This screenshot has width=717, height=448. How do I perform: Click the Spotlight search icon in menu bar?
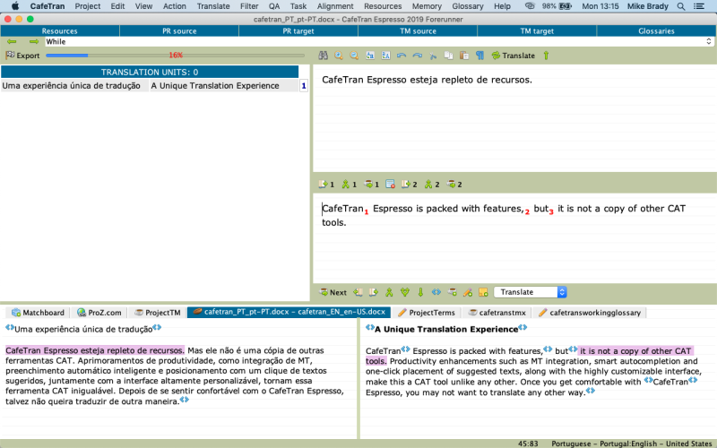point(681,6)
